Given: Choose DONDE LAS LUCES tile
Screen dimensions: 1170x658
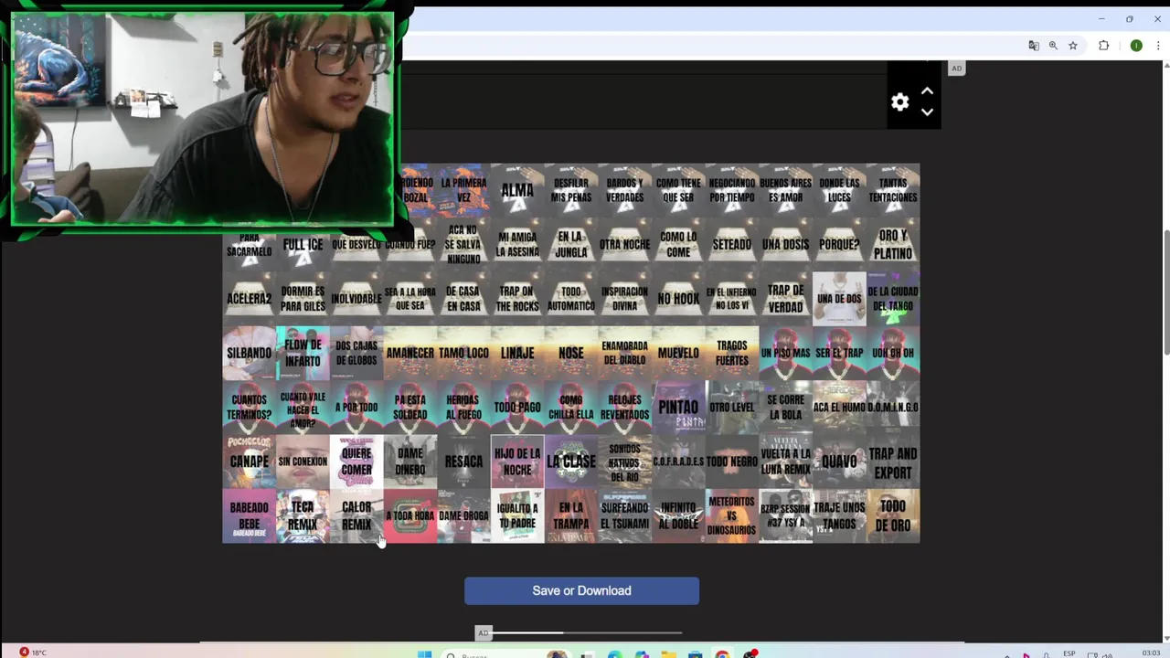Looking at the screenshot, I should pos(839,190).
